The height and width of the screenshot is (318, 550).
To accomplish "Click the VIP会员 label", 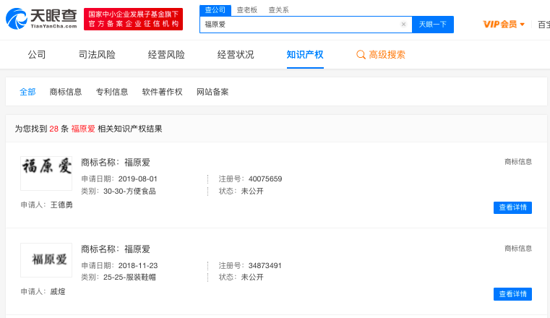I will point(500,24).
